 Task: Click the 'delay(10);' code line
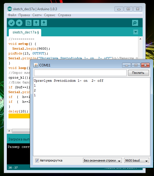pos(18,111)
